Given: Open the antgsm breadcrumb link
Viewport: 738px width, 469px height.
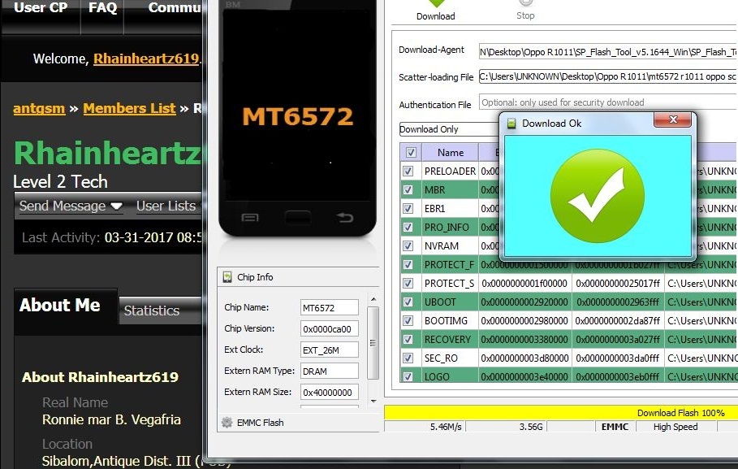Looking at the screenshot, I should tap(39, 108).
